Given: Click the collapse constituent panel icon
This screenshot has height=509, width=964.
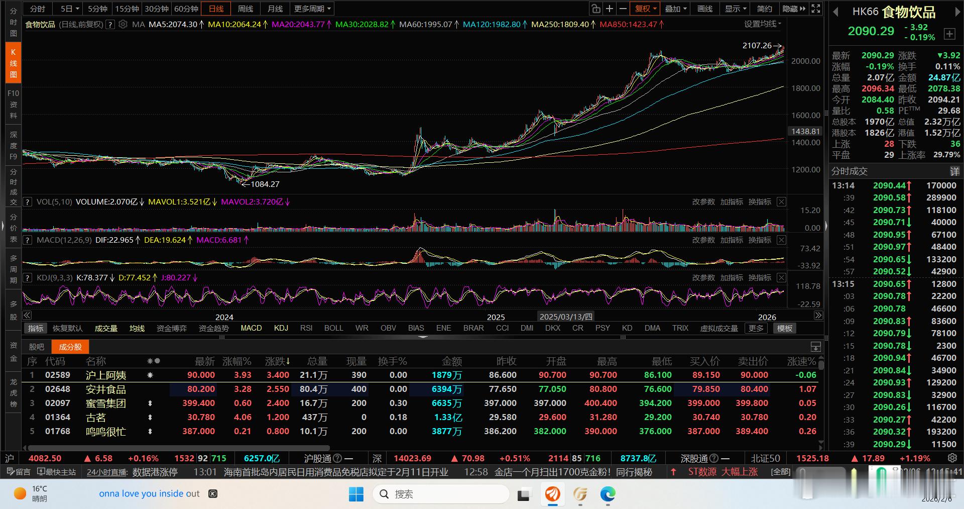Looking at the screenshot, I should [816, 347].
